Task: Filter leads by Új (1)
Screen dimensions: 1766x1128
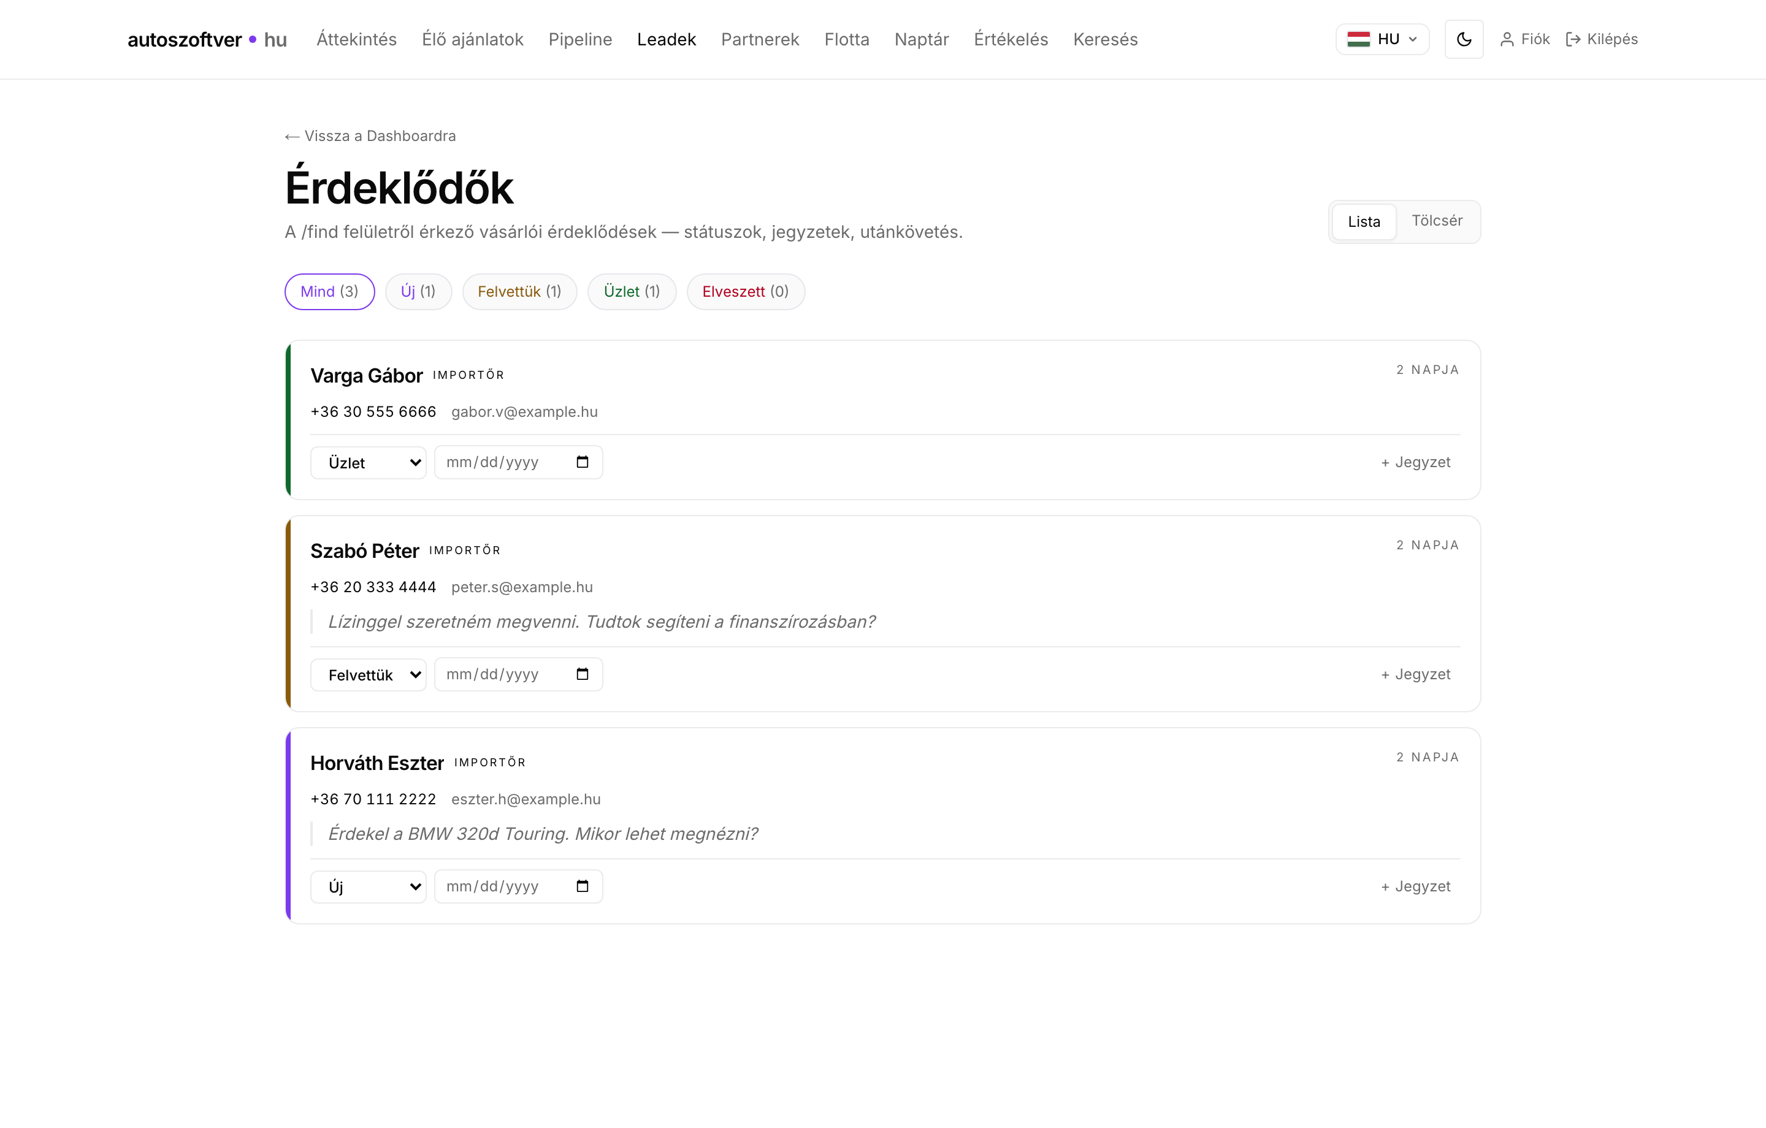Action: coord(418,292)
